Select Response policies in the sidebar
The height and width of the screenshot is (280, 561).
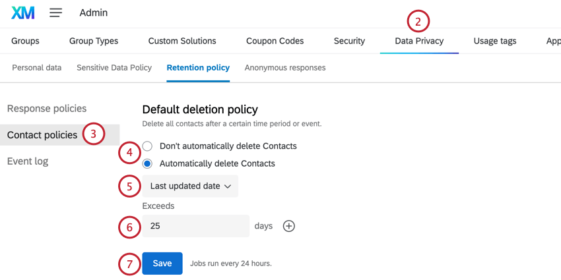(47, 109)
